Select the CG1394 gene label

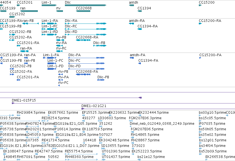[144, 8]
